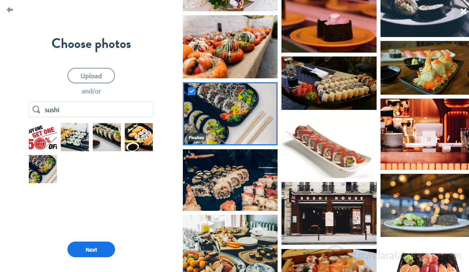Click the Upload button
469x272 pixels.
(91, 76)
